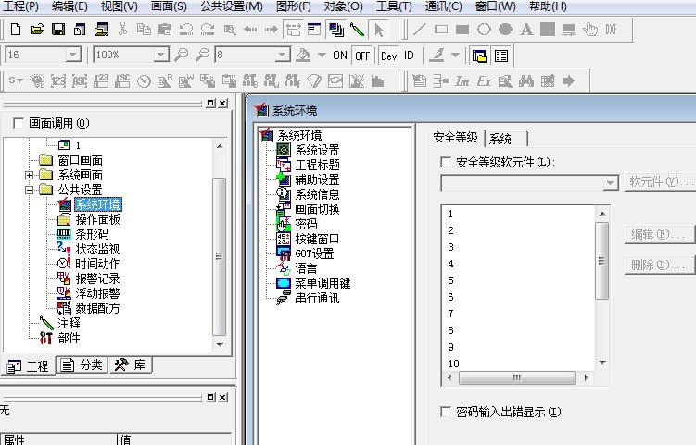This screenshot has width=696, height=445.
Task: Collapse the 公共设置 folder node
Action: point(30,190)
